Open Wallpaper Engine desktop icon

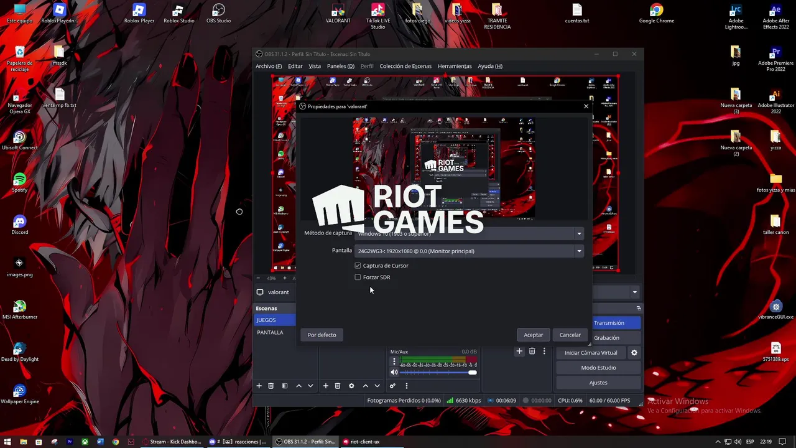[x=19, y=394]
